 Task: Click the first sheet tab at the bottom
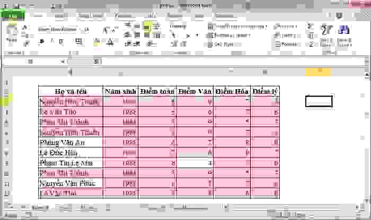pos(40,208)
